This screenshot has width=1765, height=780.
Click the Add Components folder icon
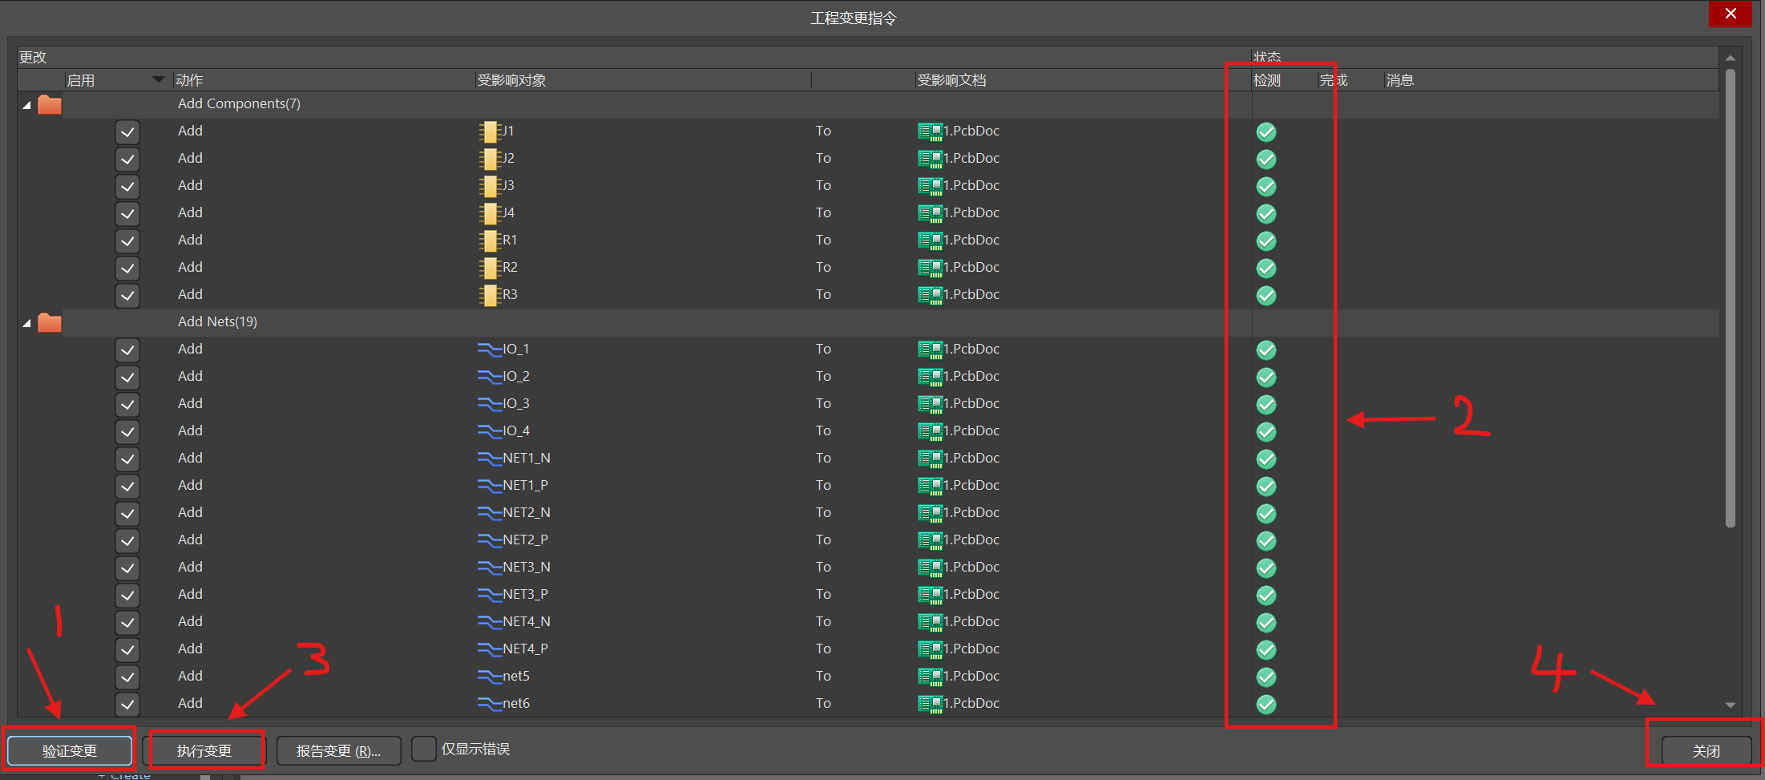click(50, 105)
